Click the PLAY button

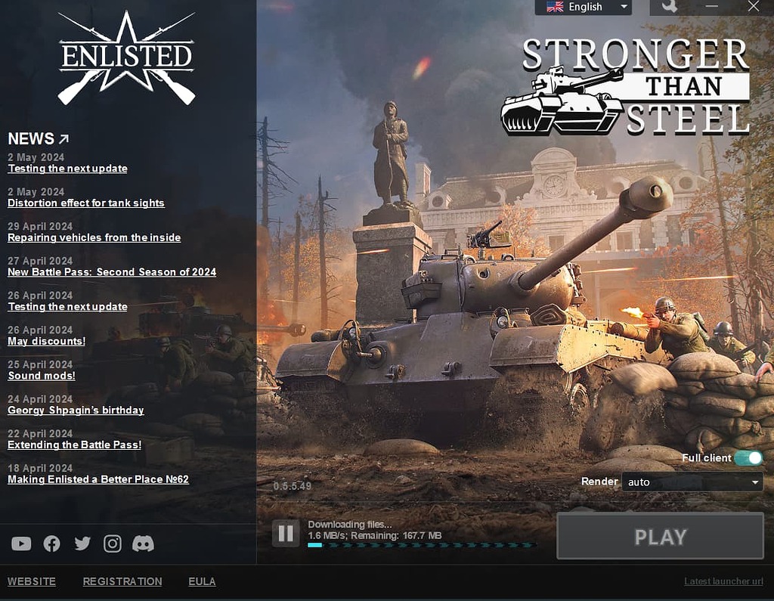(x=660, y=536)
